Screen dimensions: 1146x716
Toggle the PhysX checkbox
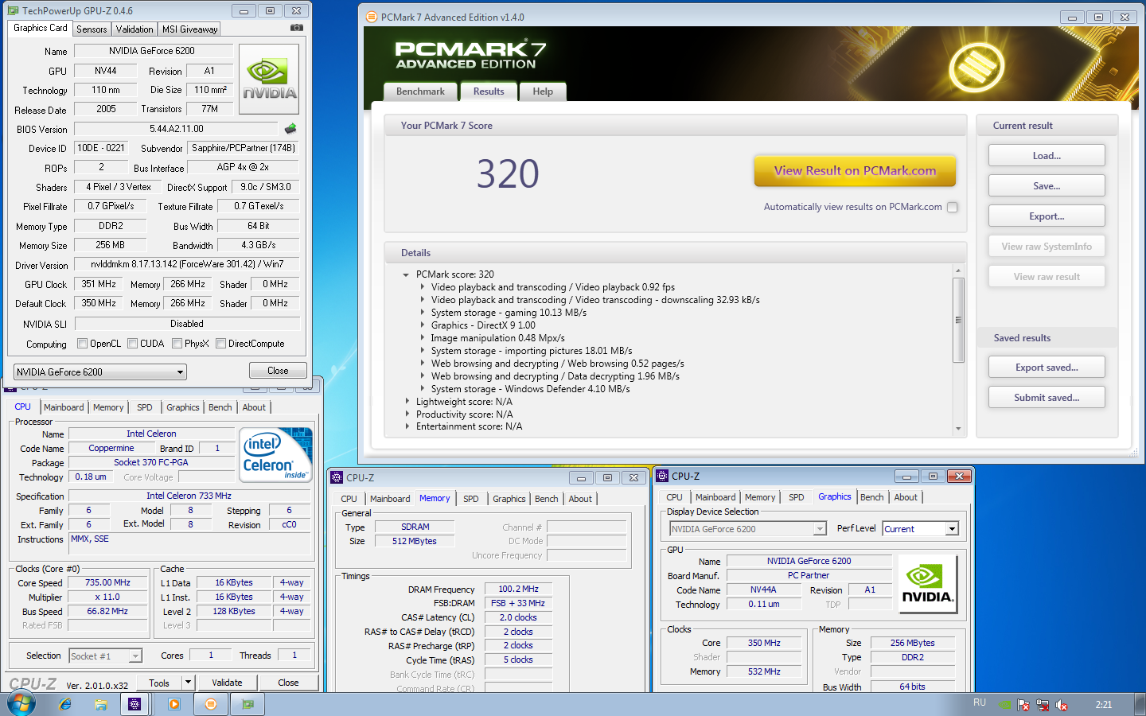pos(177,344)
